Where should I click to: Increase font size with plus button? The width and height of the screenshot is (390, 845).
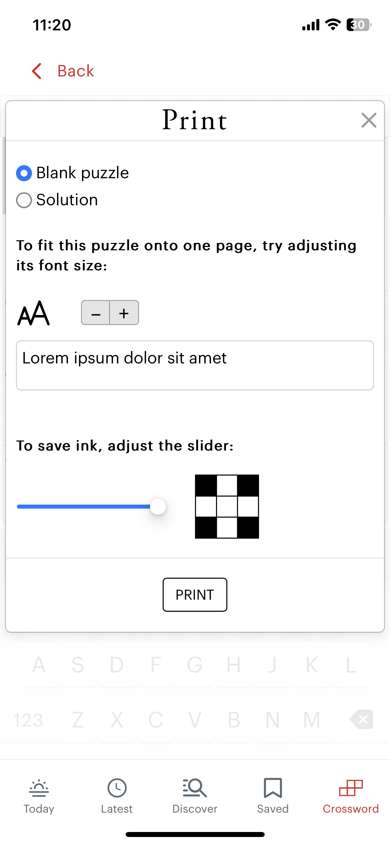124,313
